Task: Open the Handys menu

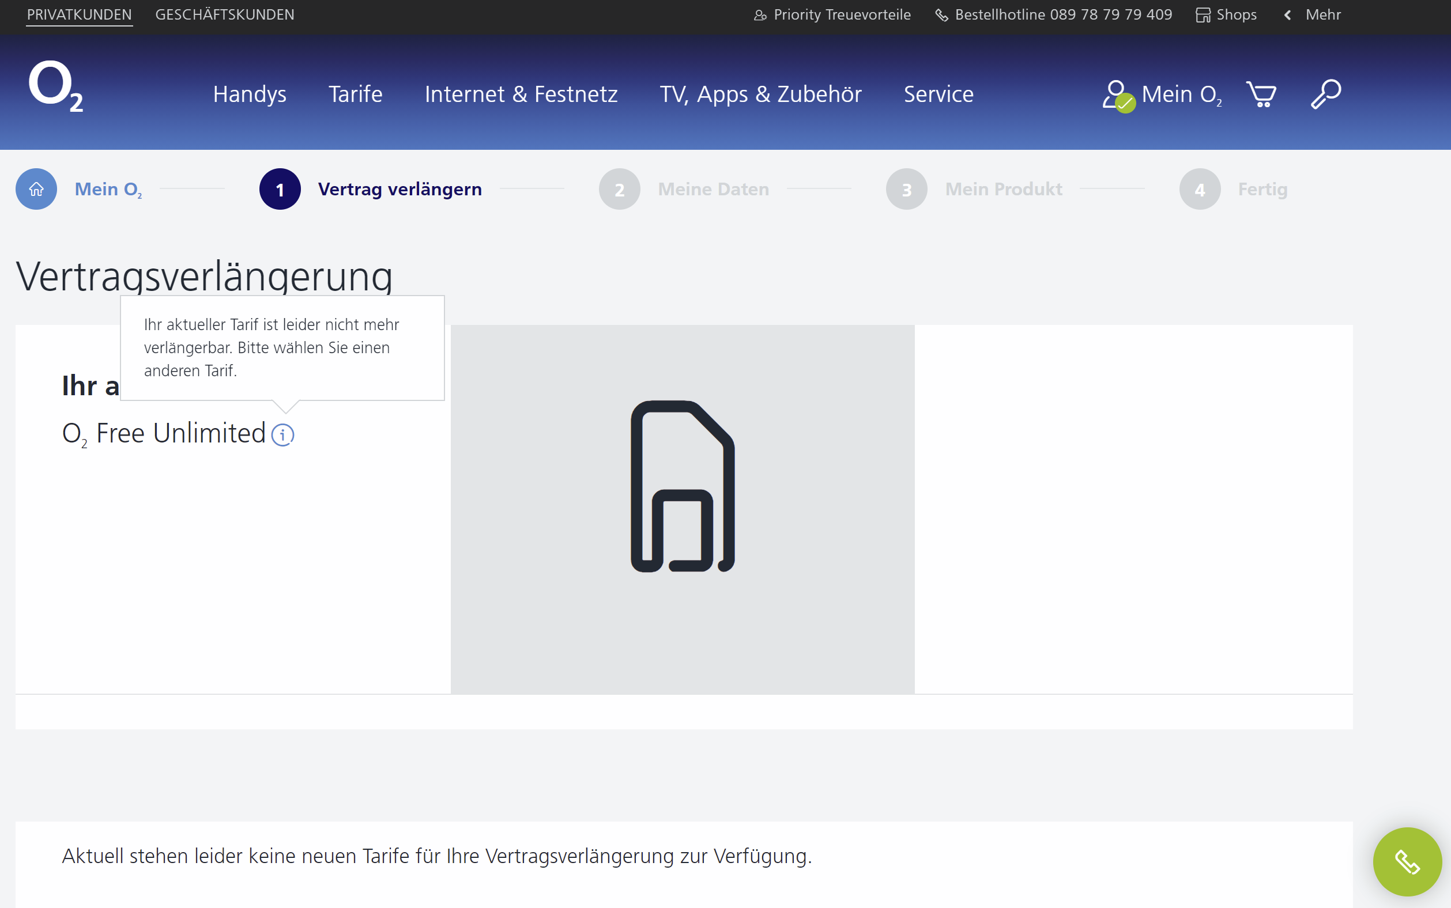Action: (250, 94)
